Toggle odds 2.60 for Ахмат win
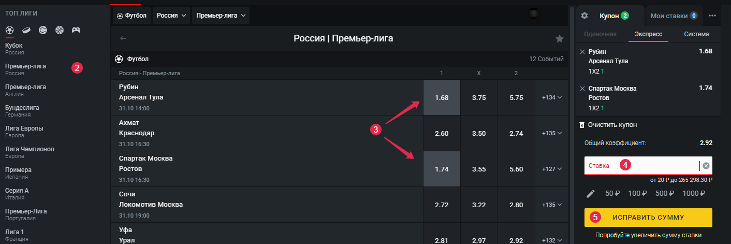This screenshot has height=244, width=731. 442,133
